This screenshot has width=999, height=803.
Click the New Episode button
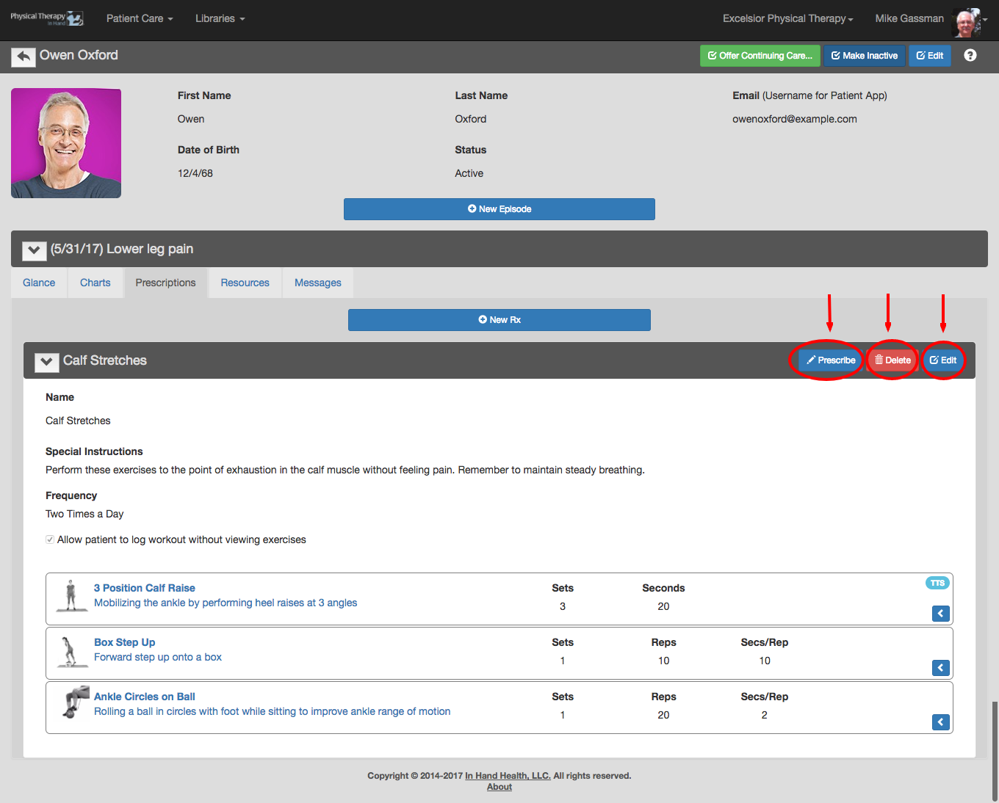[x=499, y=209]
